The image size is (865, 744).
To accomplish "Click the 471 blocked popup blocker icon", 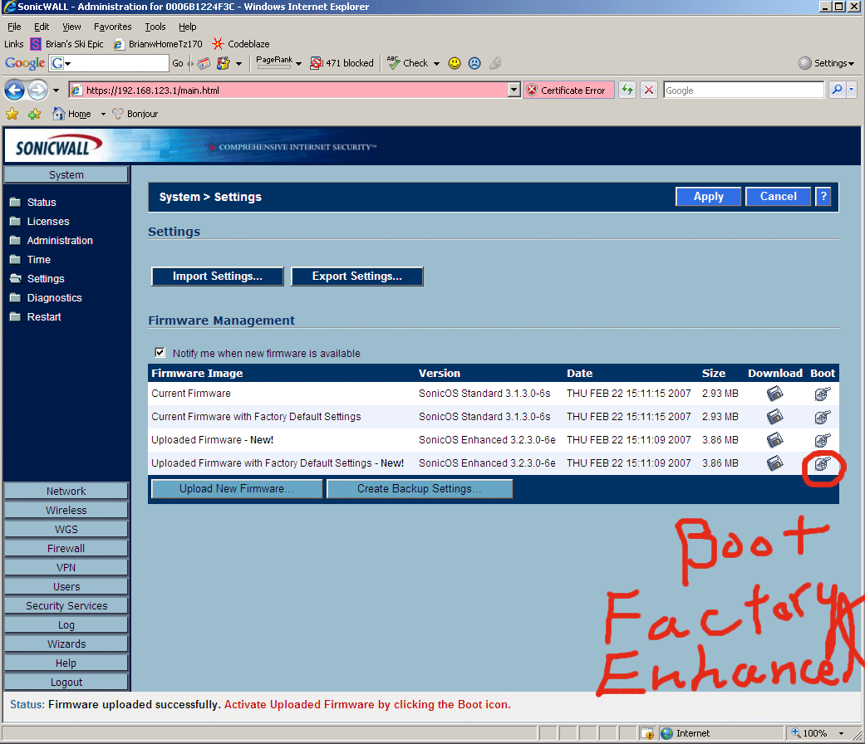I will tap(316, 63).
